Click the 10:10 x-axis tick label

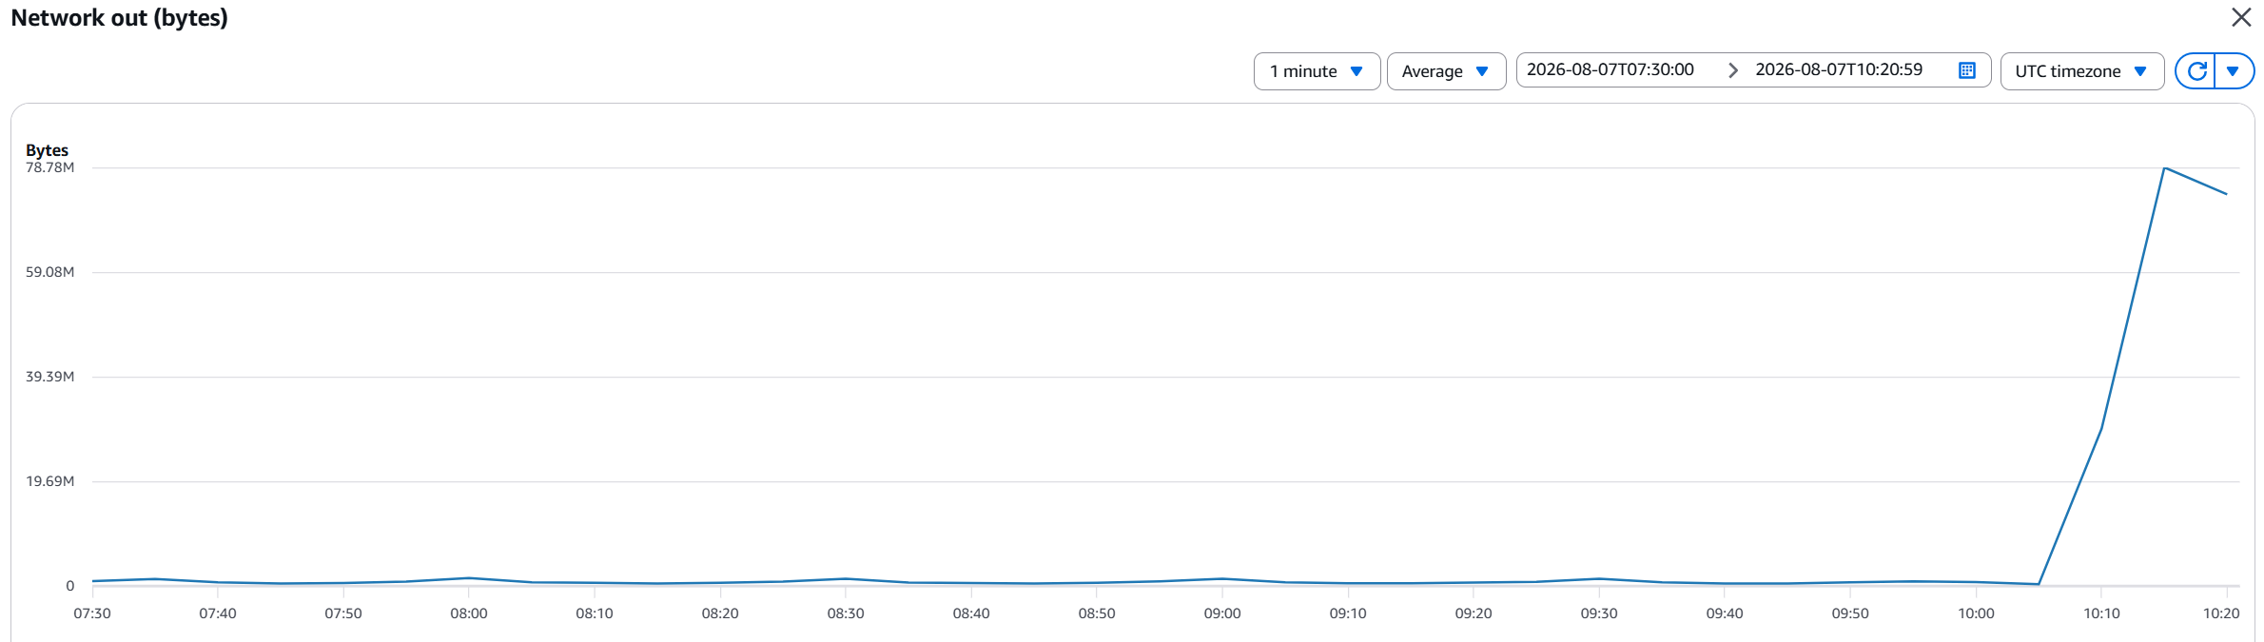pos(2101,613)
